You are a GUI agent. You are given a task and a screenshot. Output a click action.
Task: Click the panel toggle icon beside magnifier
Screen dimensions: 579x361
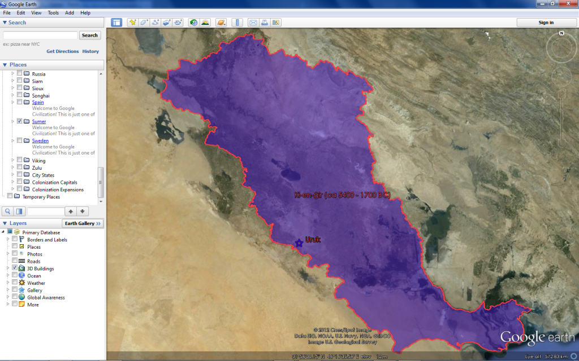(20, 211)
